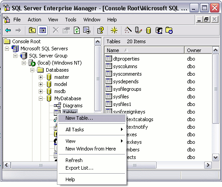Viewport: 222px width, 187px height.
Task: Collapse the Microsoft SQL Servers node
Action: click(7, 49)
